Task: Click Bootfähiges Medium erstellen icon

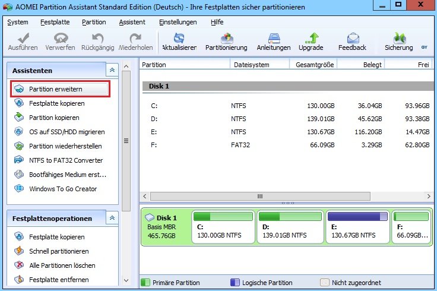Action: tap(19, 175)
